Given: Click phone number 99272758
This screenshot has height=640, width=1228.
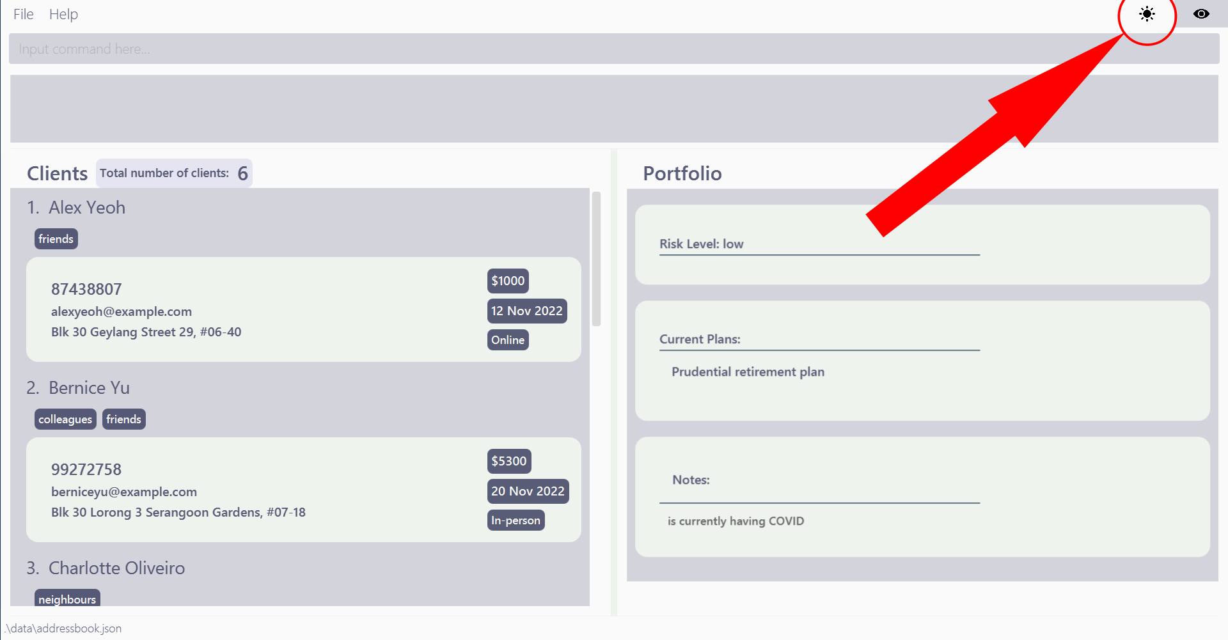Looking at the screenshot, I should (86, 469).
